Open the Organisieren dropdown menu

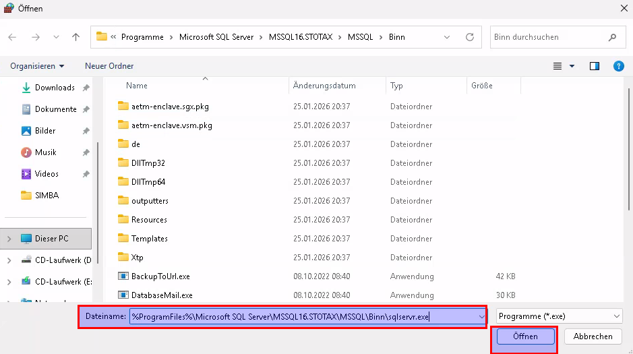point(37,66)
